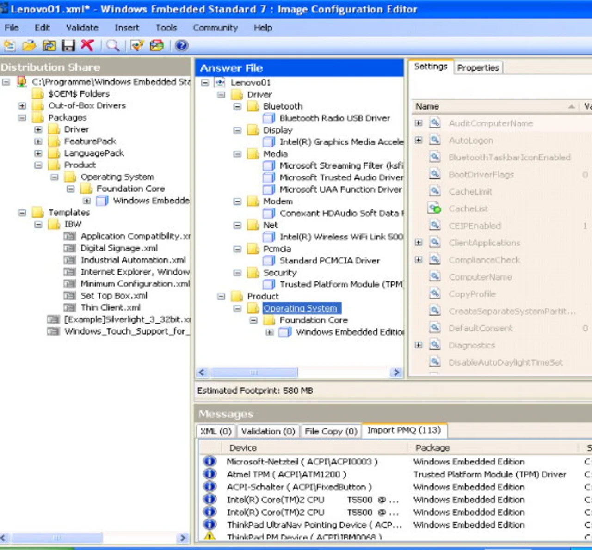The image size is (592, 550).
Task: Click the info icon beside ACPI-Schalter
Action: (x=210, y=487)
